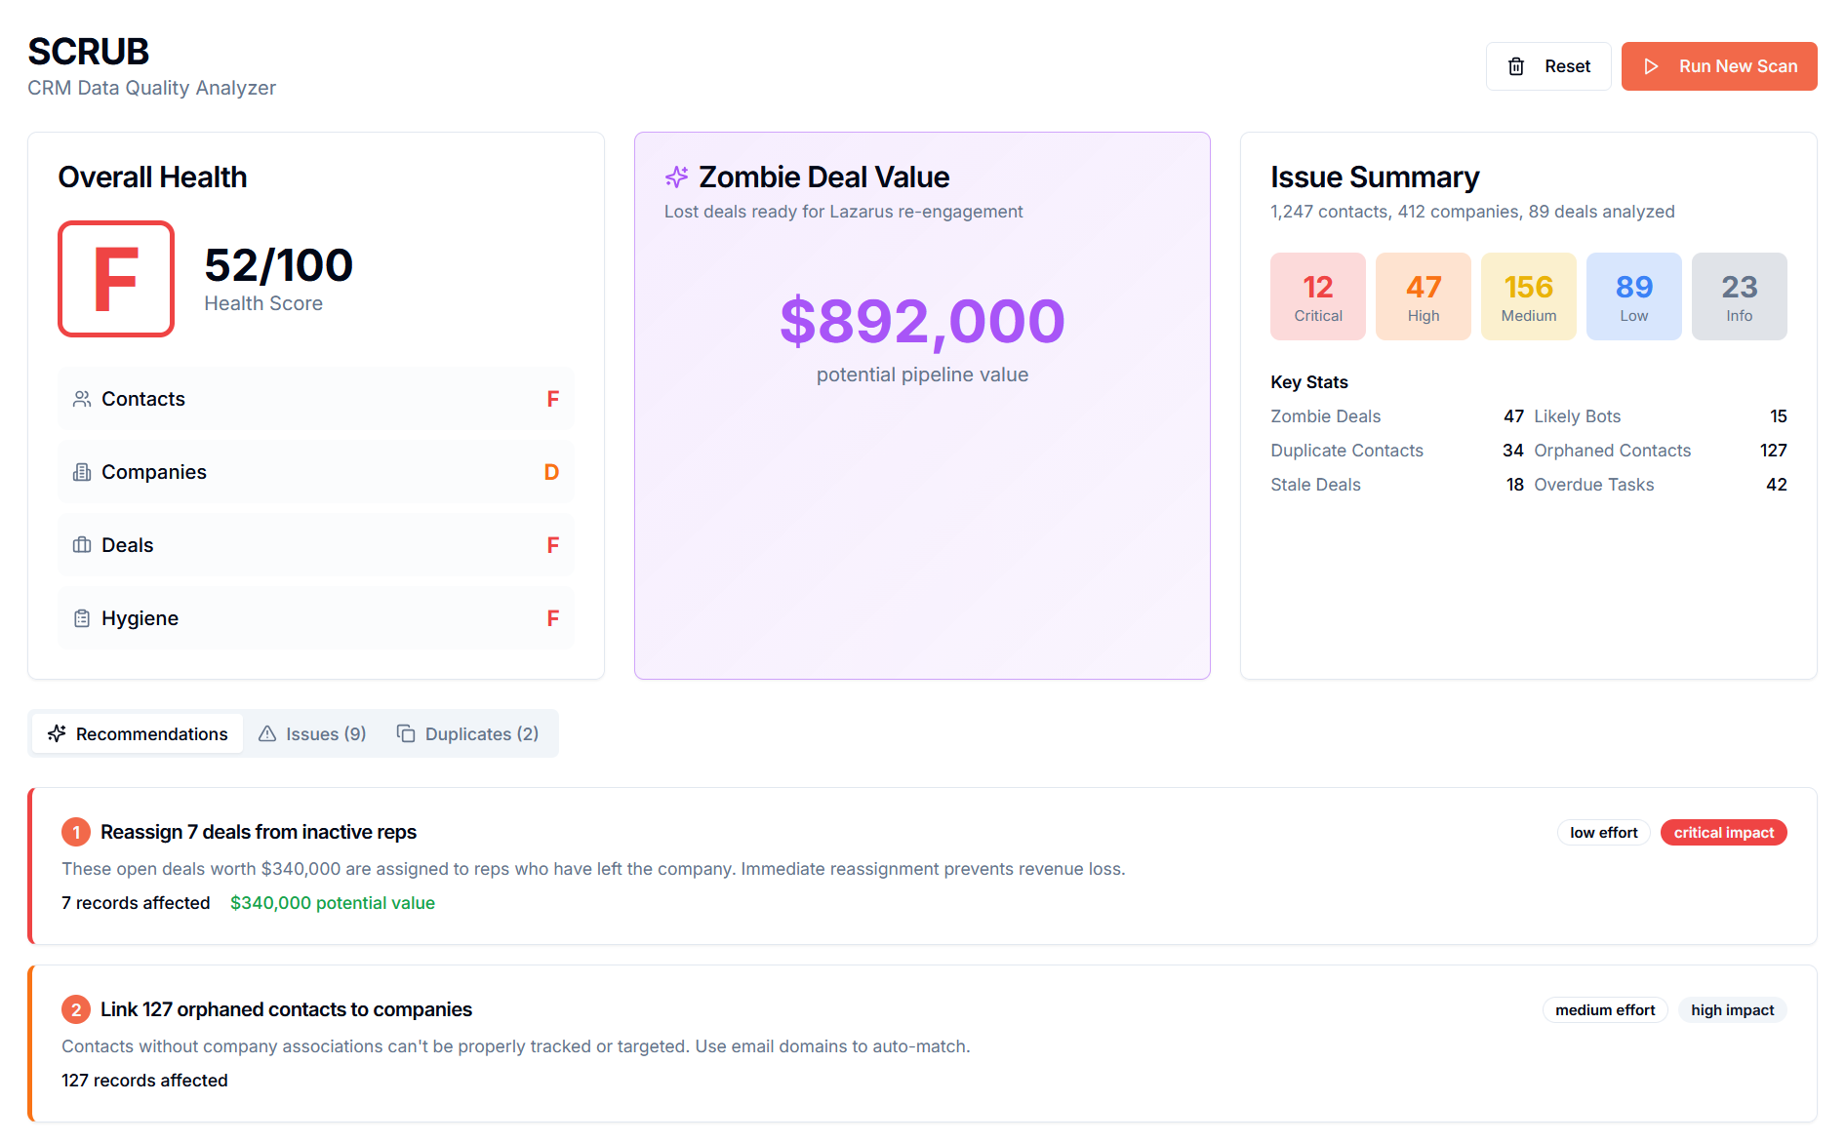Click the critical impact label on recommendation one
The image size is (1846, 1142).
pyautogui.click(x=1723, y=832)
